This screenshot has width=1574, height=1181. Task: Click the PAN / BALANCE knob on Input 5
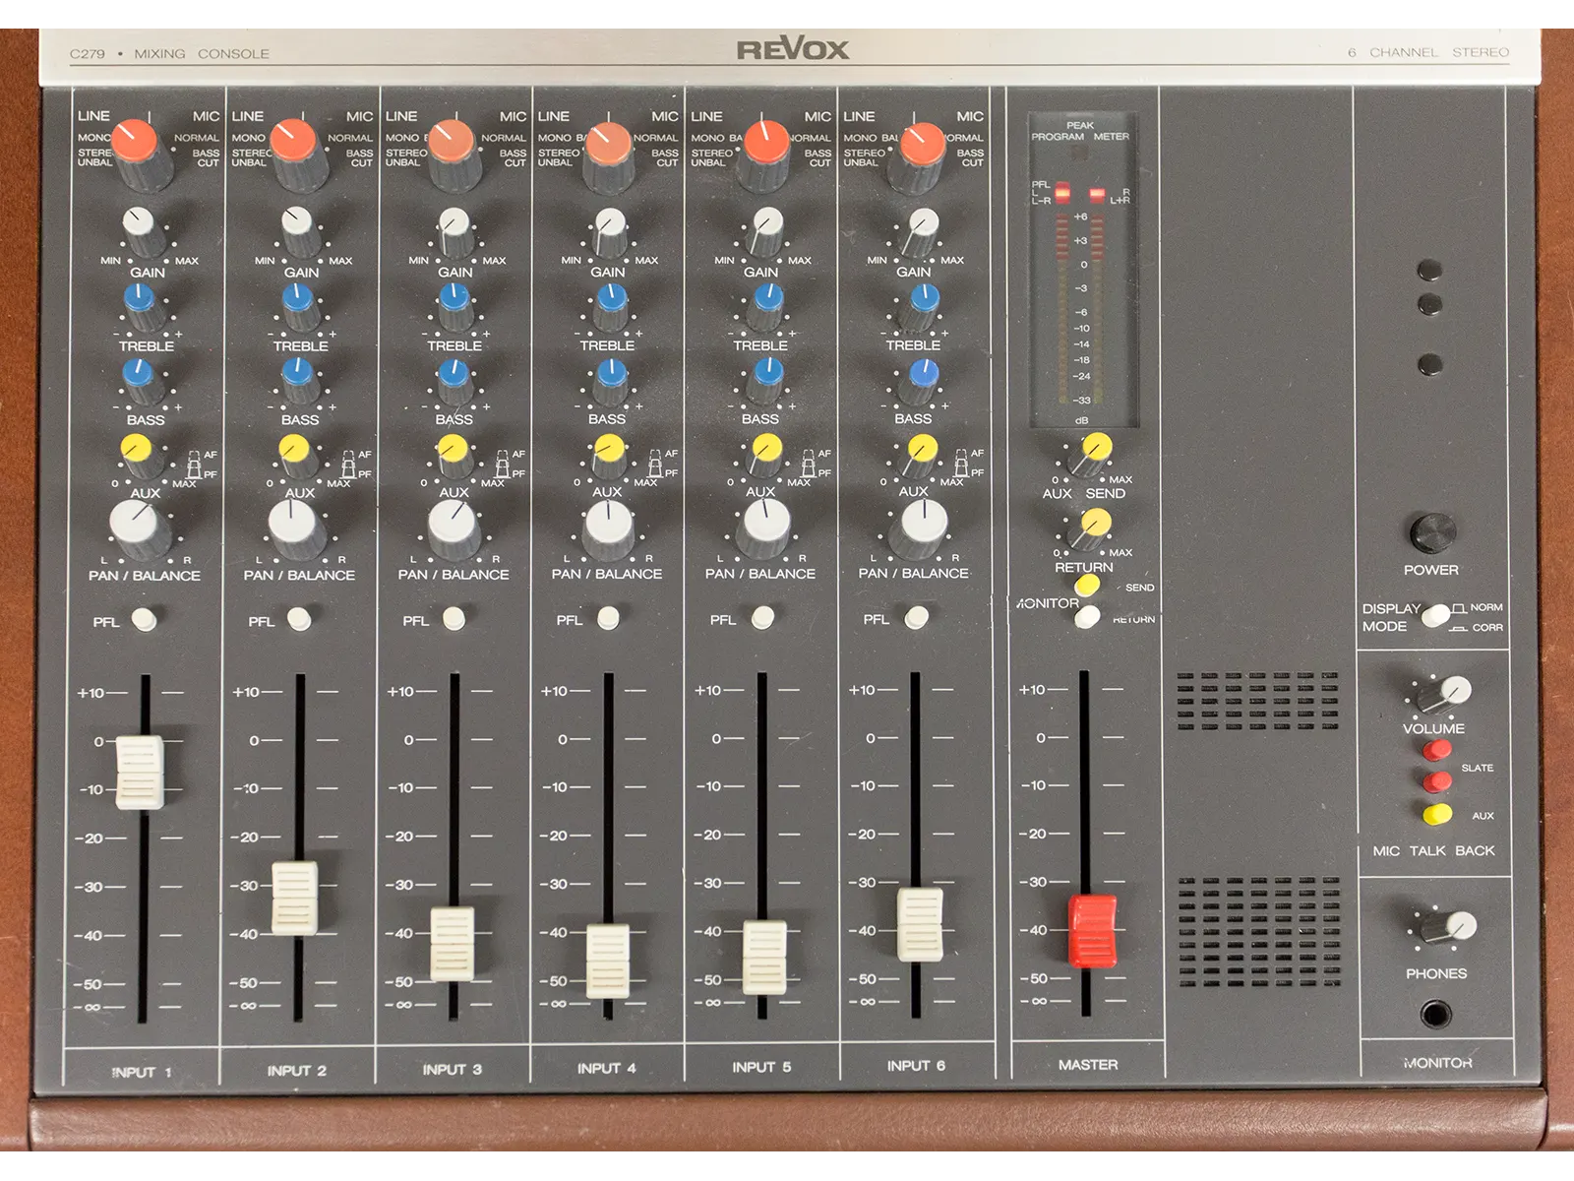(765, 528)
